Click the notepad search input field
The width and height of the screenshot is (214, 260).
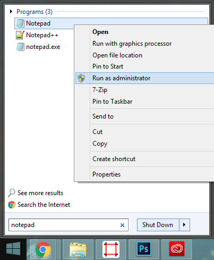(69, 225)
